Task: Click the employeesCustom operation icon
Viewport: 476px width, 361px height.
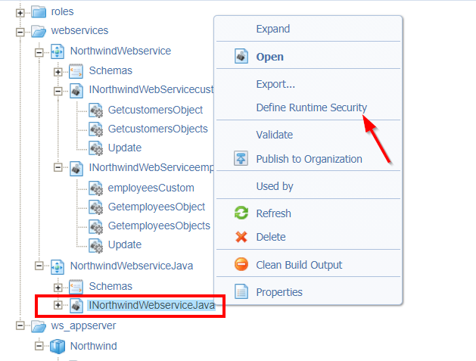Action: (96, 188)
